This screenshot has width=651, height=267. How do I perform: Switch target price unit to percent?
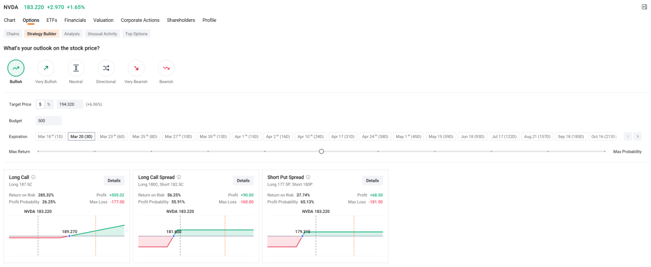coord(49,104)
